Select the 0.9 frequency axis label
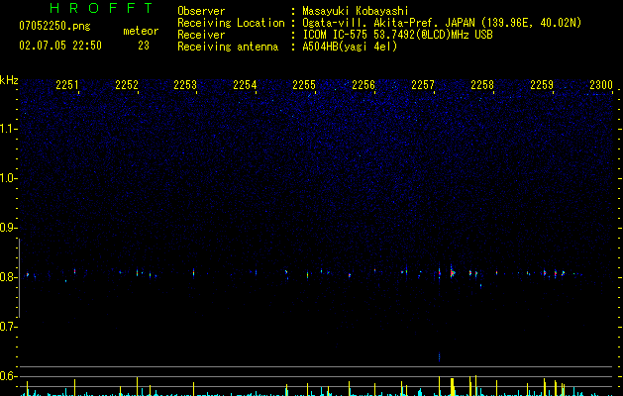The height and width of the screenshot is (396, 623). (x=9, y=228)
